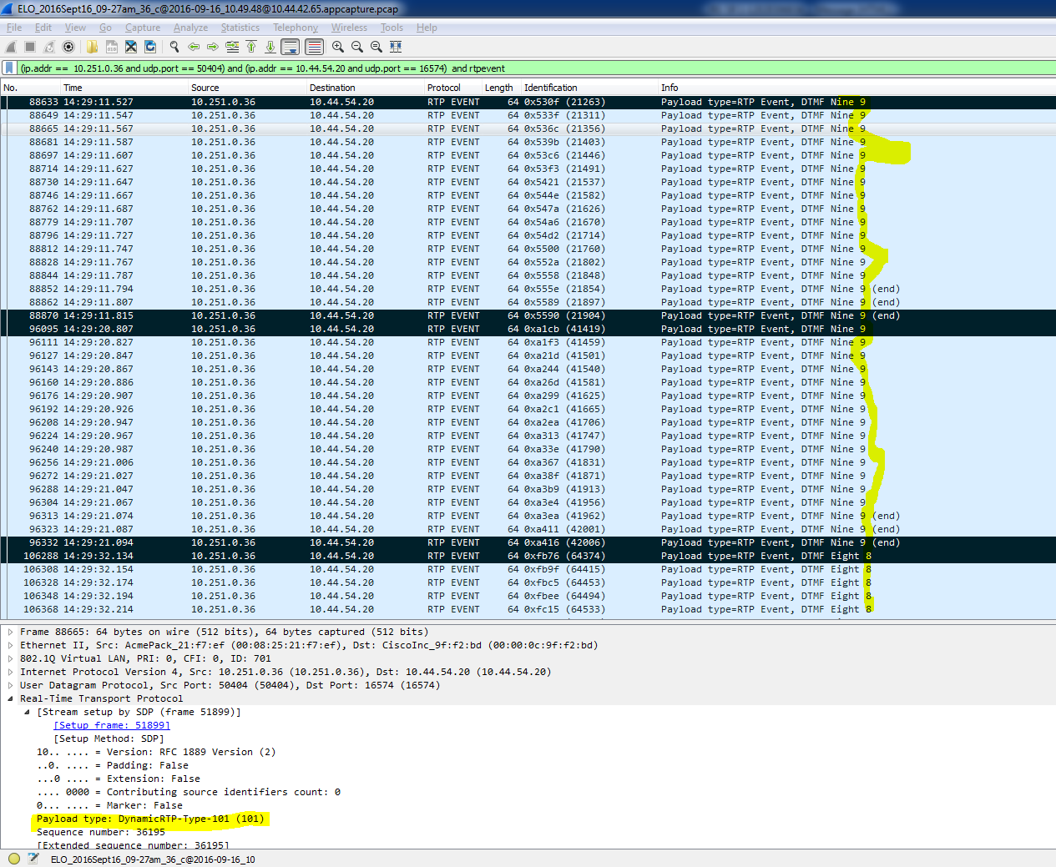The image size is (1056, 867).
Task: Click the Find packet magnifier icon
Action: [x=174, y=47]
